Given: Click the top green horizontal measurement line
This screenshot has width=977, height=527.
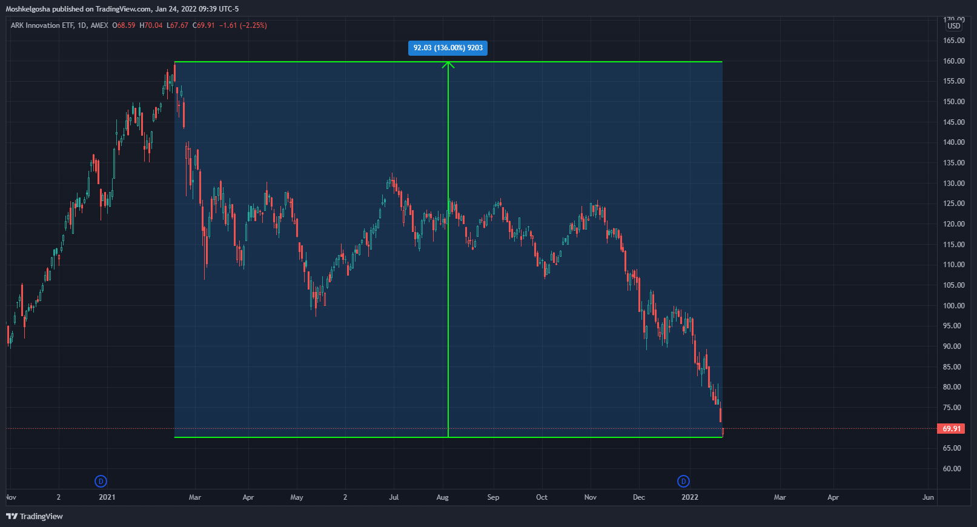Looking at the screenshot, I should (x=448, y=62).
